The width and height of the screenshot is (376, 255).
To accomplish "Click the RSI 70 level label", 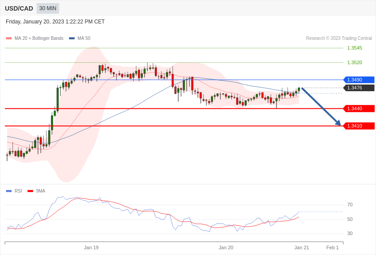I will coord(350,205).
